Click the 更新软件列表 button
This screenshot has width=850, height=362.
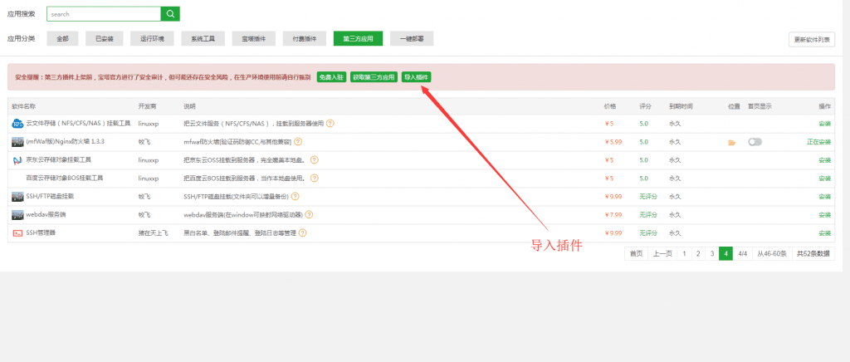point(811,40)
